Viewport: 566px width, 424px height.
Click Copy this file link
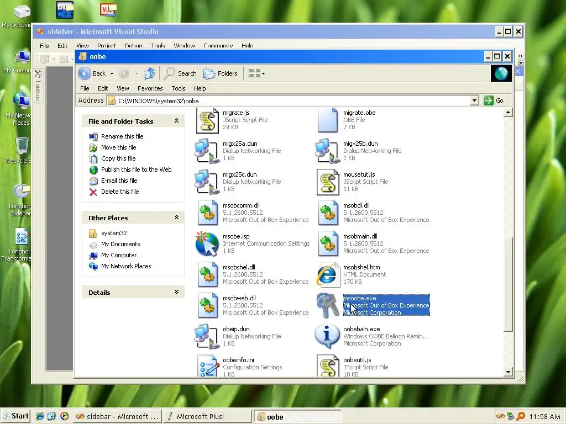tap(118, 158)
